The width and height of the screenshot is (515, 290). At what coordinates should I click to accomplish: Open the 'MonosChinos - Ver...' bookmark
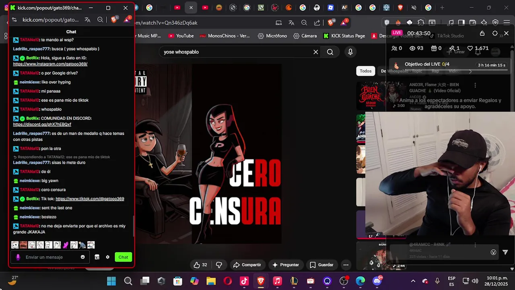coord(225,36)
